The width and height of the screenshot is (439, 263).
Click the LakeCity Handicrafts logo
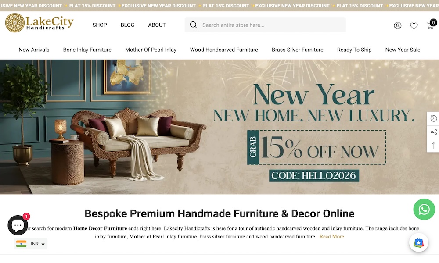pos(40,23)
